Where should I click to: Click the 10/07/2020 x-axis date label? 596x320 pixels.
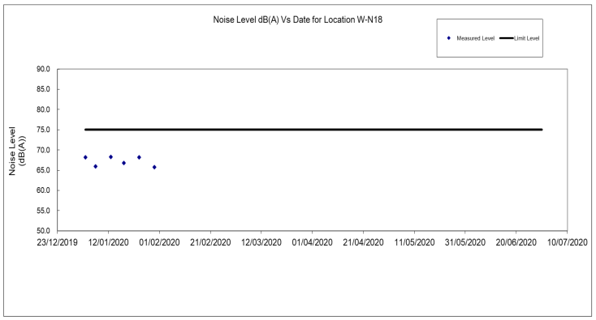[x=567, y=243]
